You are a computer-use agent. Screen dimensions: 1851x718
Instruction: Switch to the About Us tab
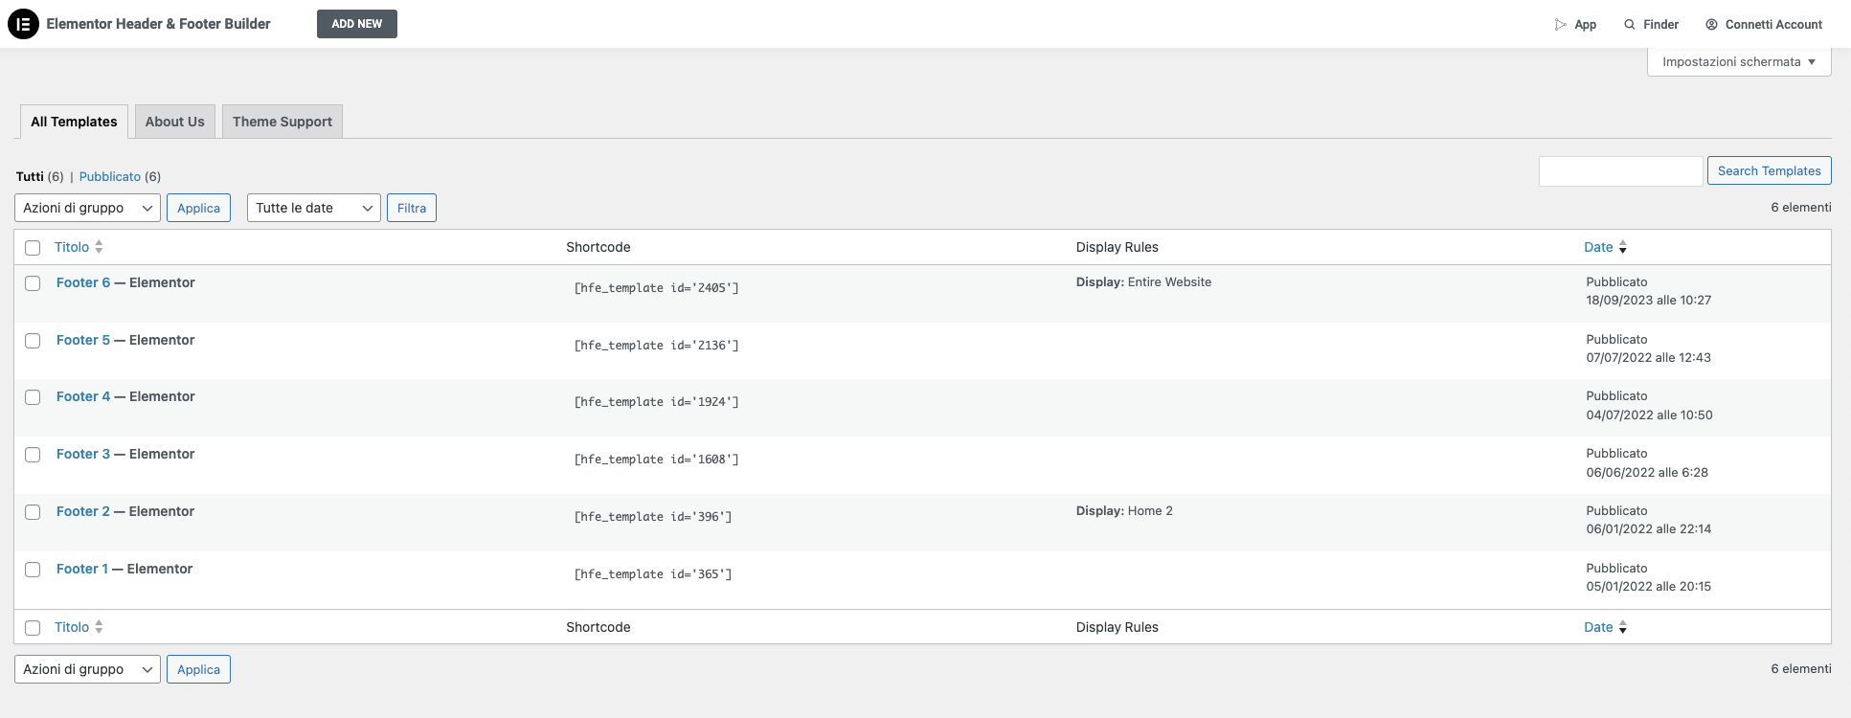pos(174,122)
